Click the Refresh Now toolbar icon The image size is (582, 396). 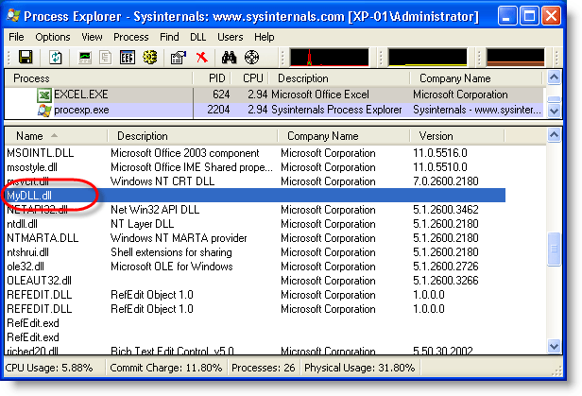56,57
